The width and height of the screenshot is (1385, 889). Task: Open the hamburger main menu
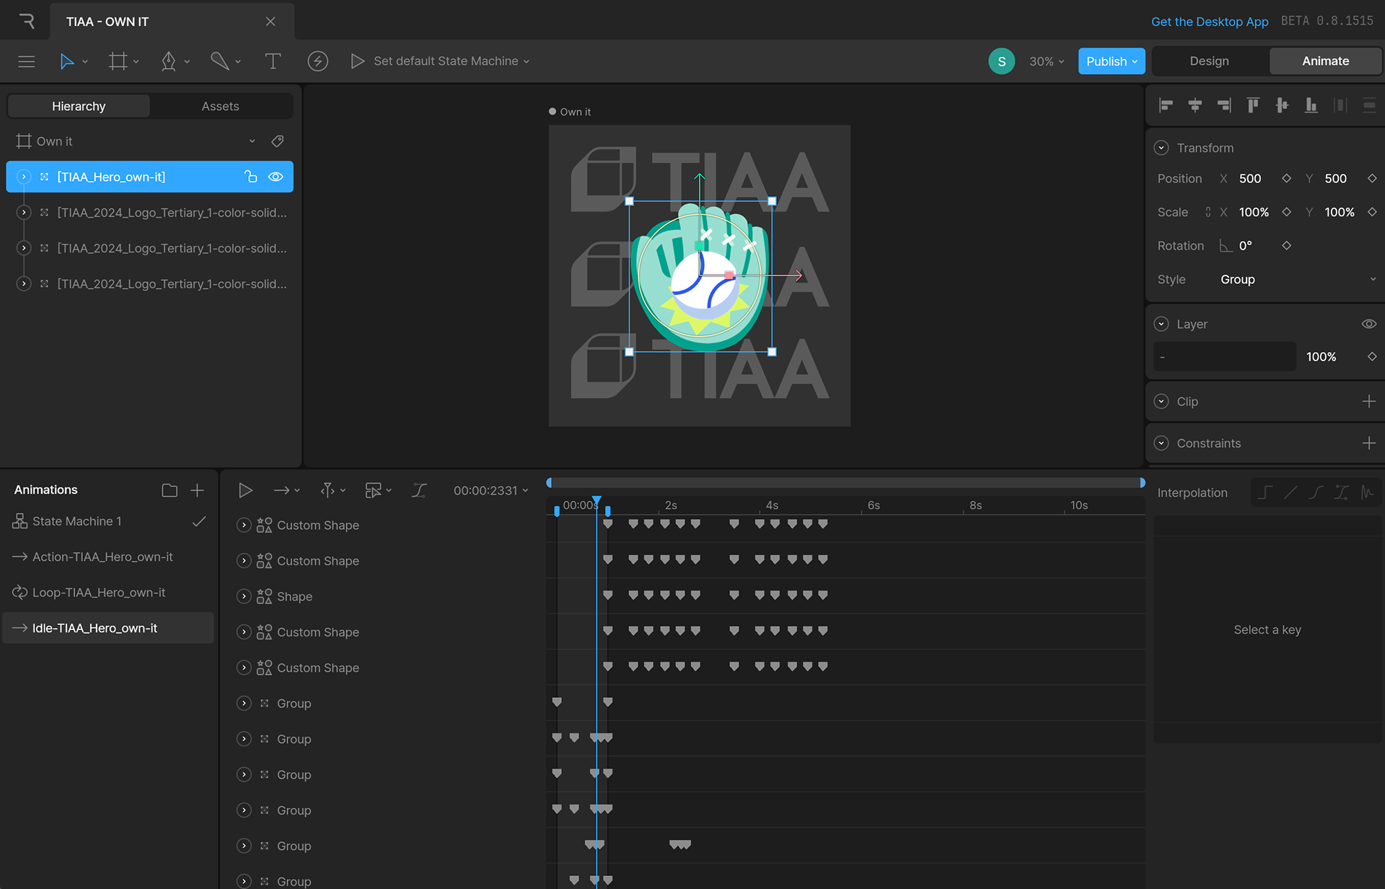pos(27,61)
